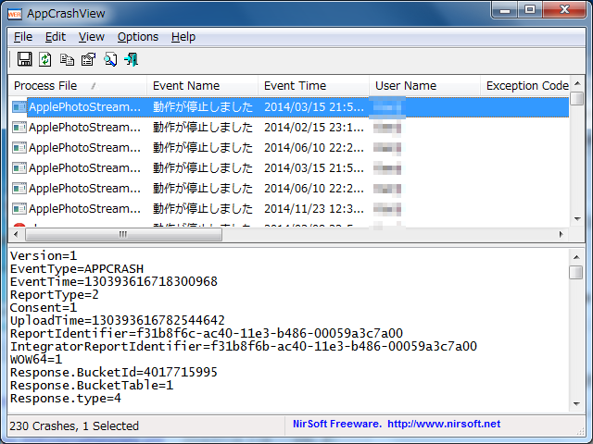Click the details pane scrollbar thumb

click(x=576, y=273)
